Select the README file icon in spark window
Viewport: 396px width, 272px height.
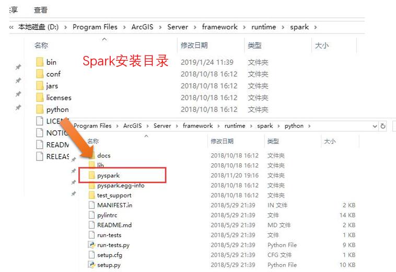tap(40, 144)
